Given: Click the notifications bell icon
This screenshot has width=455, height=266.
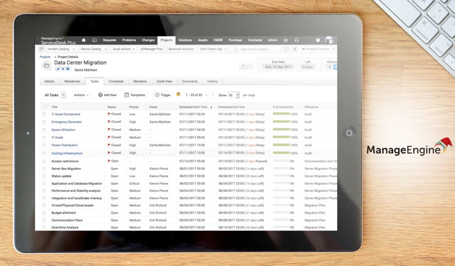Looking at the screenshot, I should point(295,49).
